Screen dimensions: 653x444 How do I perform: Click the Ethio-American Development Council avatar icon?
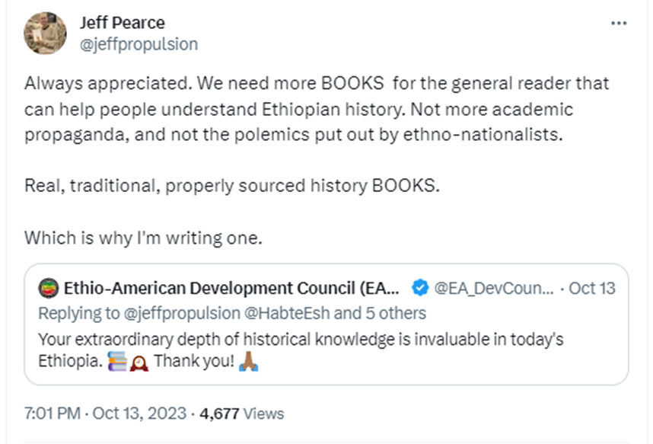pyautogui.click(x=48, y=288)
